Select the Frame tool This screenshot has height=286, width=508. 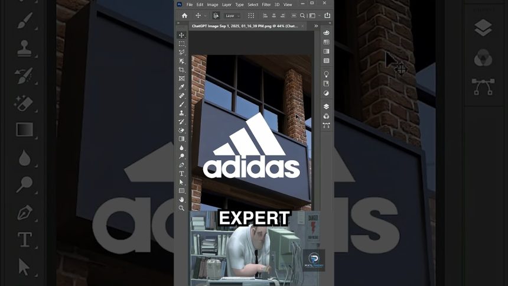181,78
